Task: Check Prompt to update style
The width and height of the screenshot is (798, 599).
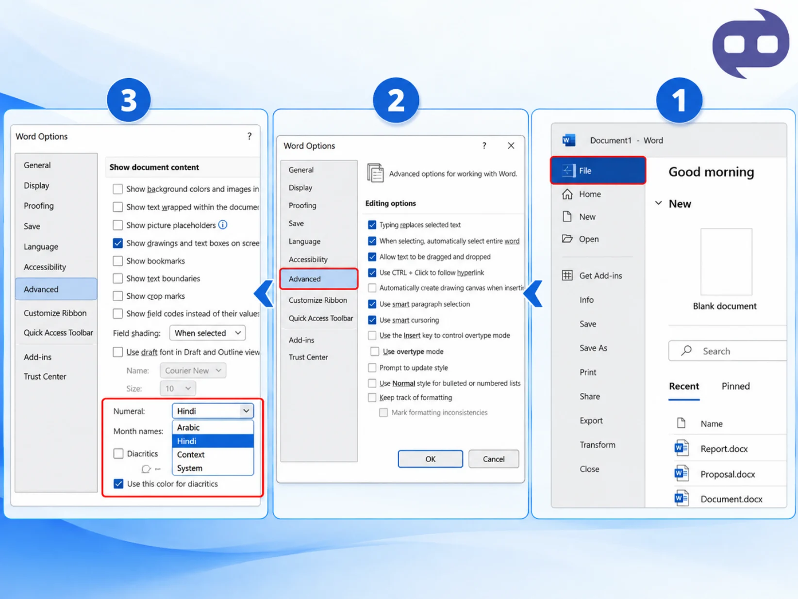Action: coord(372,367)
